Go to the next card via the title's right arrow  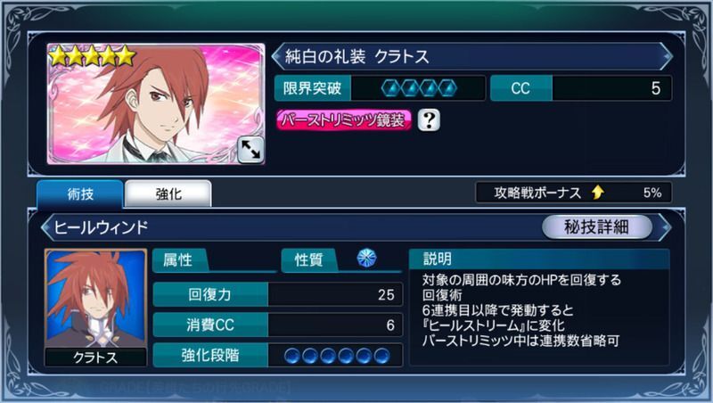point(667,56)
